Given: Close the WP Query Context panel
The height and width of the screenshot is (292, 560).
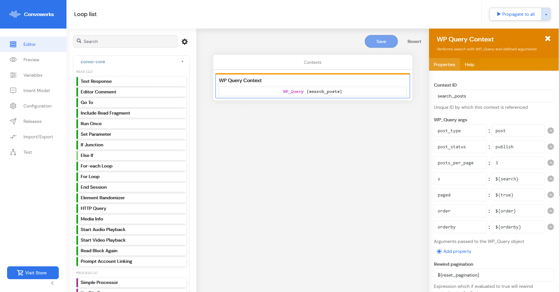Looking at the screenshot, I should point(548,39).
